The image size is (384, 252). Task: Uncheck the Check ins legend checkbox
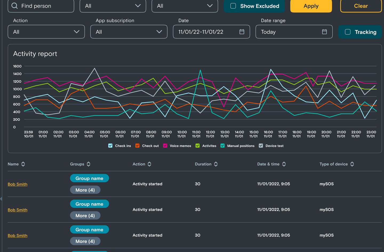pyautogui.click(x=110, y=146)
